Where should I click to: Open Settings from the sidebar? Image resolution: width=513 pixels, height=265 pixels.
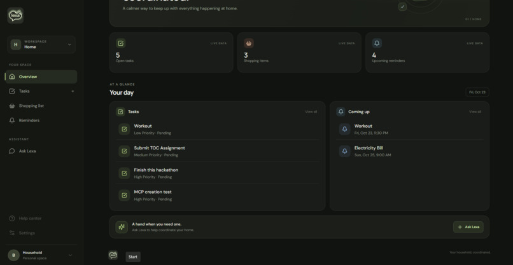[x=41, y=233]
